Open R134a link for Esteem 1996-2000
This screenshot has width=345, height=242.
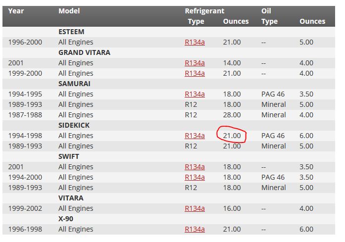click(x=195, y=42)
